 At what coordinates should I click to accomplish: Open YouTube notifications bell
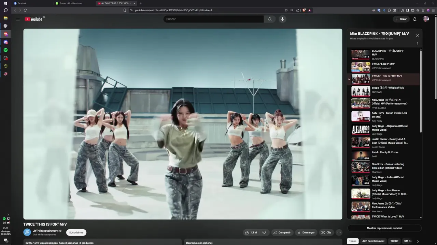coord(415,19)
